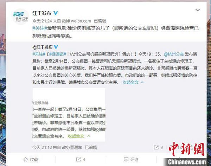Open the #关注# hashtag in the main post
The height and width of the screenshot is (166, 211).
[x=40, y=28]
